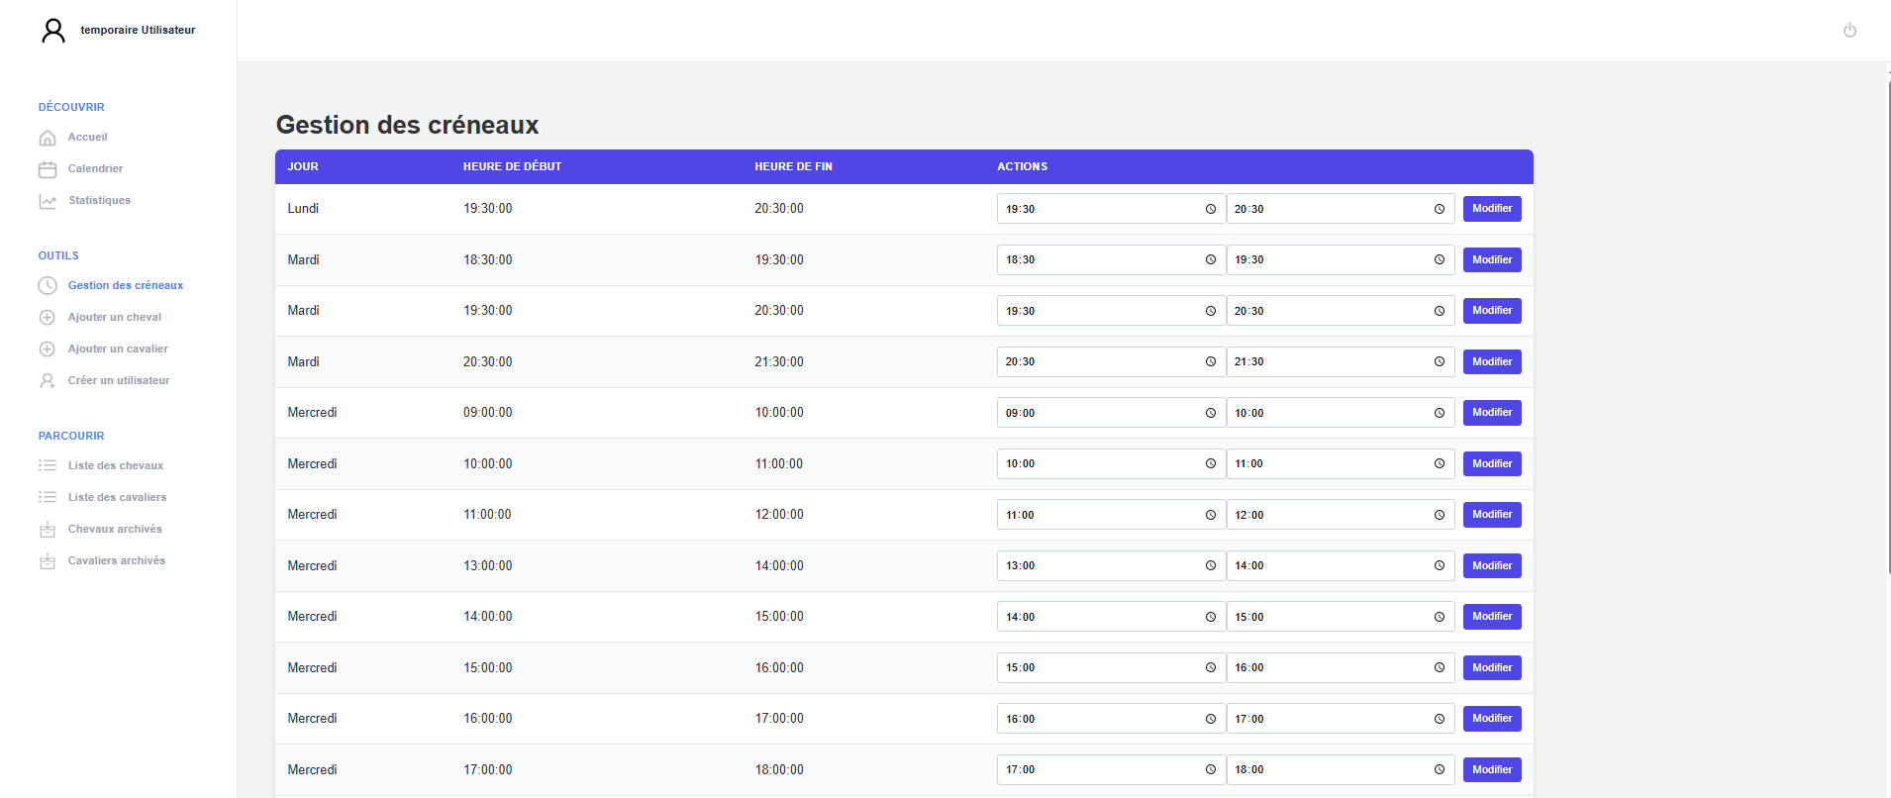The width and height of the screenshot is (1891, 798).
Task: Open Cavaliers archivés
Action: (117, 561)
